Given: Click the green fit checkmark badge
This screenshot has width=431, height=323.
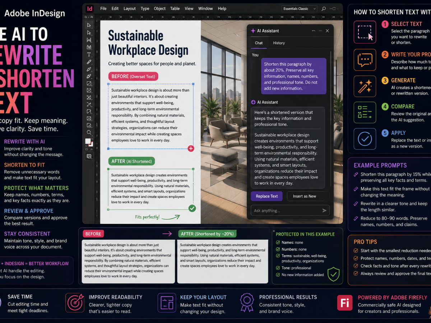Looking at the screenshot, I should point(192,208).
